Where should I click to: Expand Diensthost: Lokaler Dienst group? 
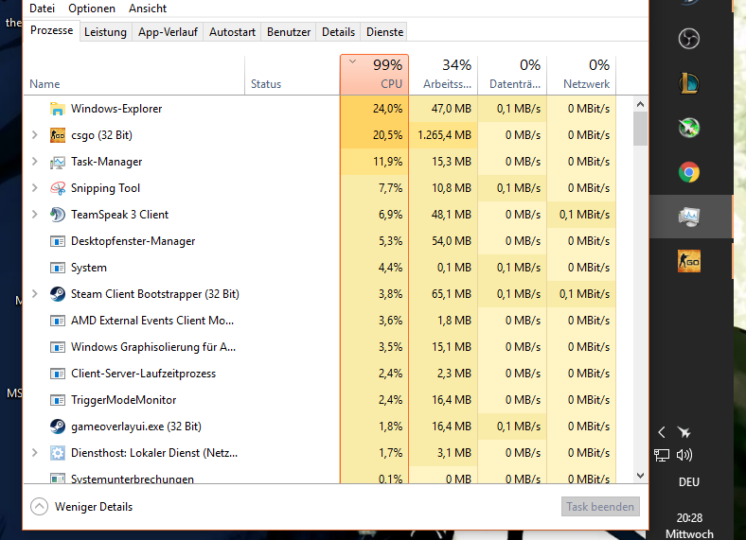point(34,453)
